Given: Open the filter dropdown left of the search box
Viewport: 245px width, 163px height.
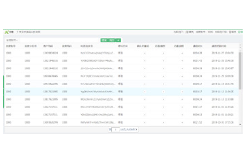Looking at the screenshot, I should click(12, 40).
